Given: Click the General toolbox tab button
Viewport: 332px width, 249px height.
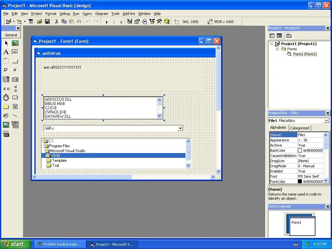Looking at the screenshot, I should click(11, 35).
